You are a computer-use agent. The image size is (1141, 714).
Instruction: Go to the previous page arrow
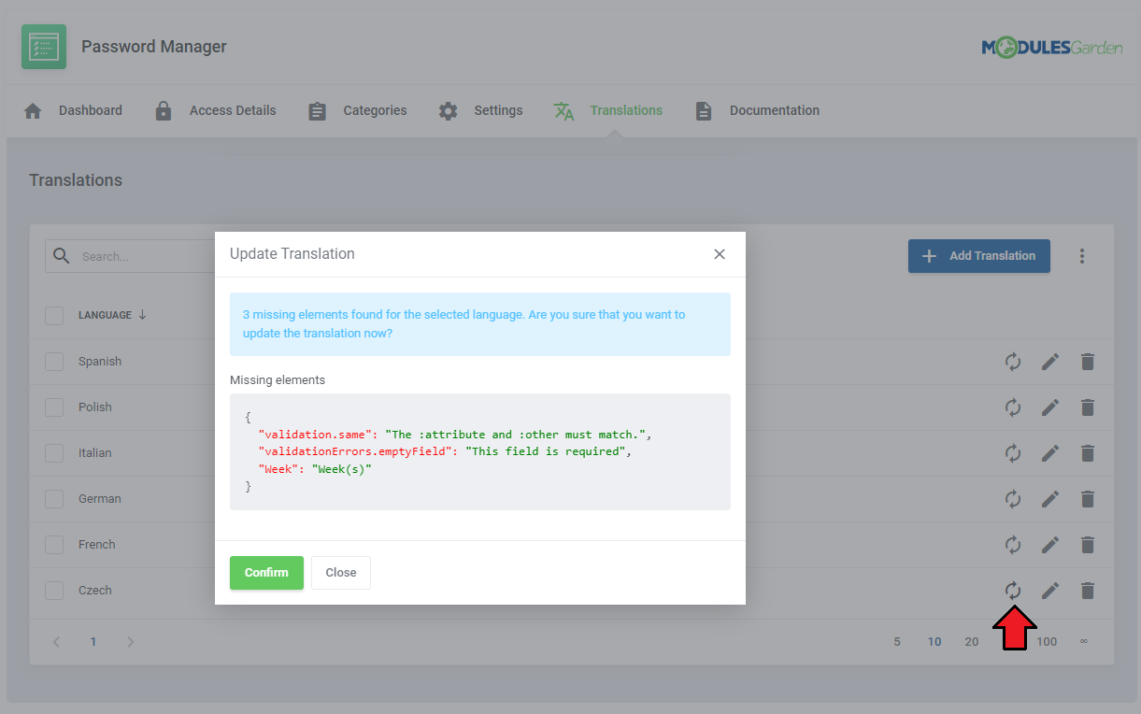(56, 642)
